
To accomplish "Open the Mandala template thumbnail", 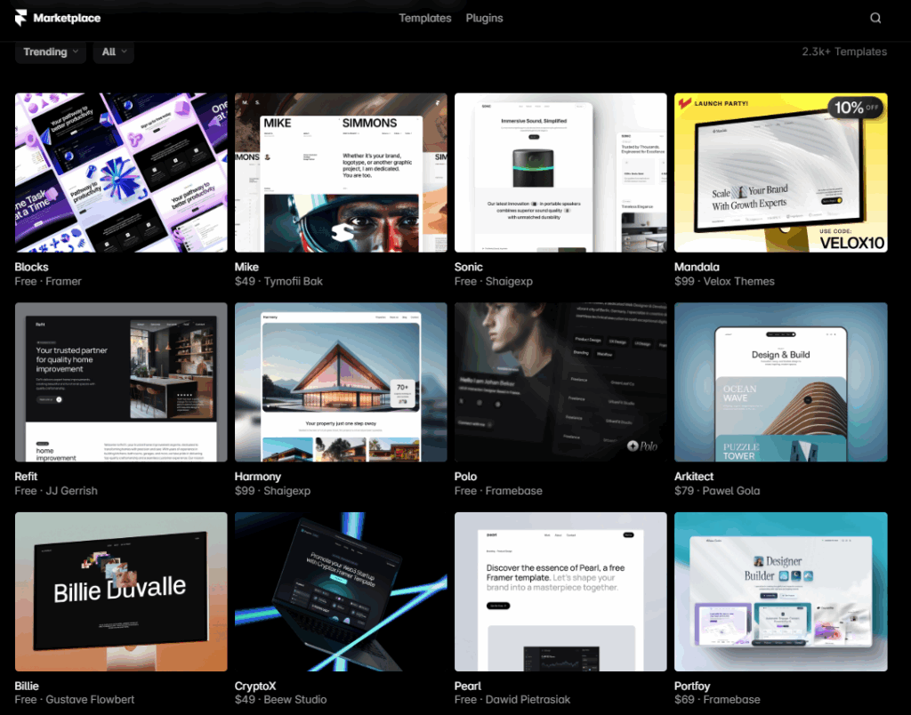I will (780, 173).
